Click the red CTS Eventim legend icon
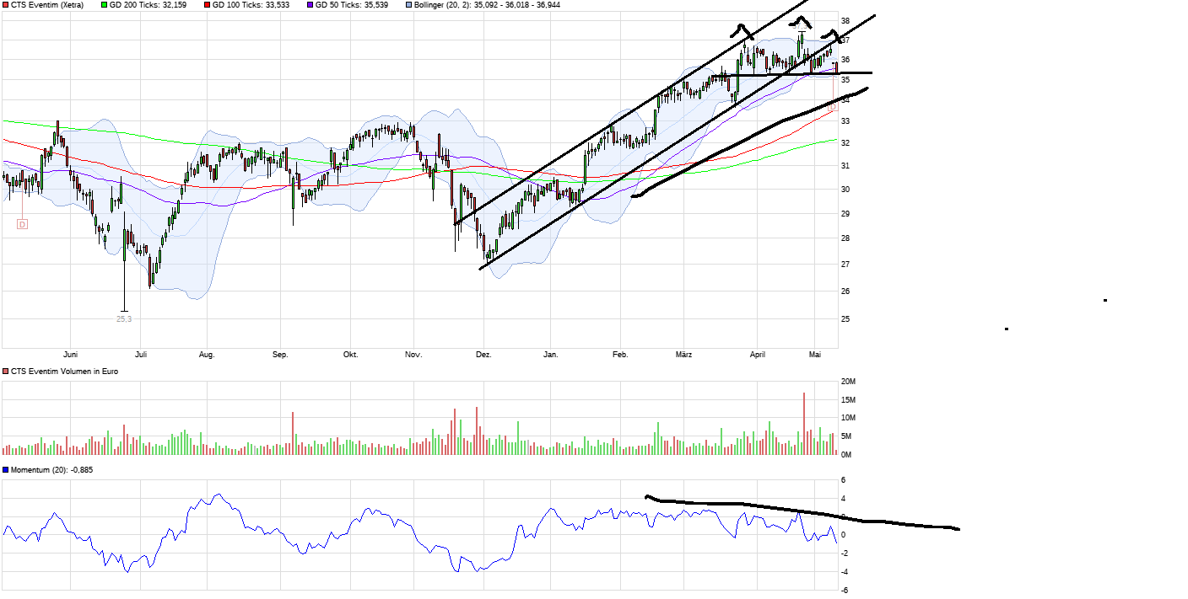This screenshot has width=1188, height=599. [7, 5]
